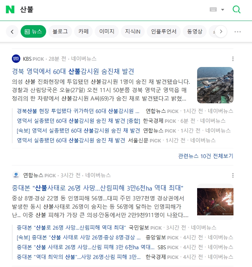Open 네이버뉴스 link beside 연합뉴스 3시간 전

[x=98, y=175]
